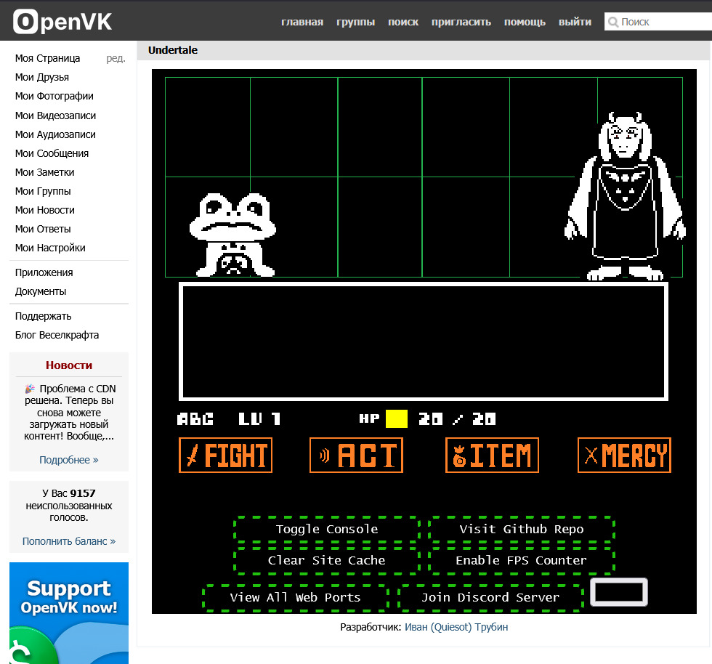Go to группы in top menu
Screen dimensions: 712x664
(356, 22)
